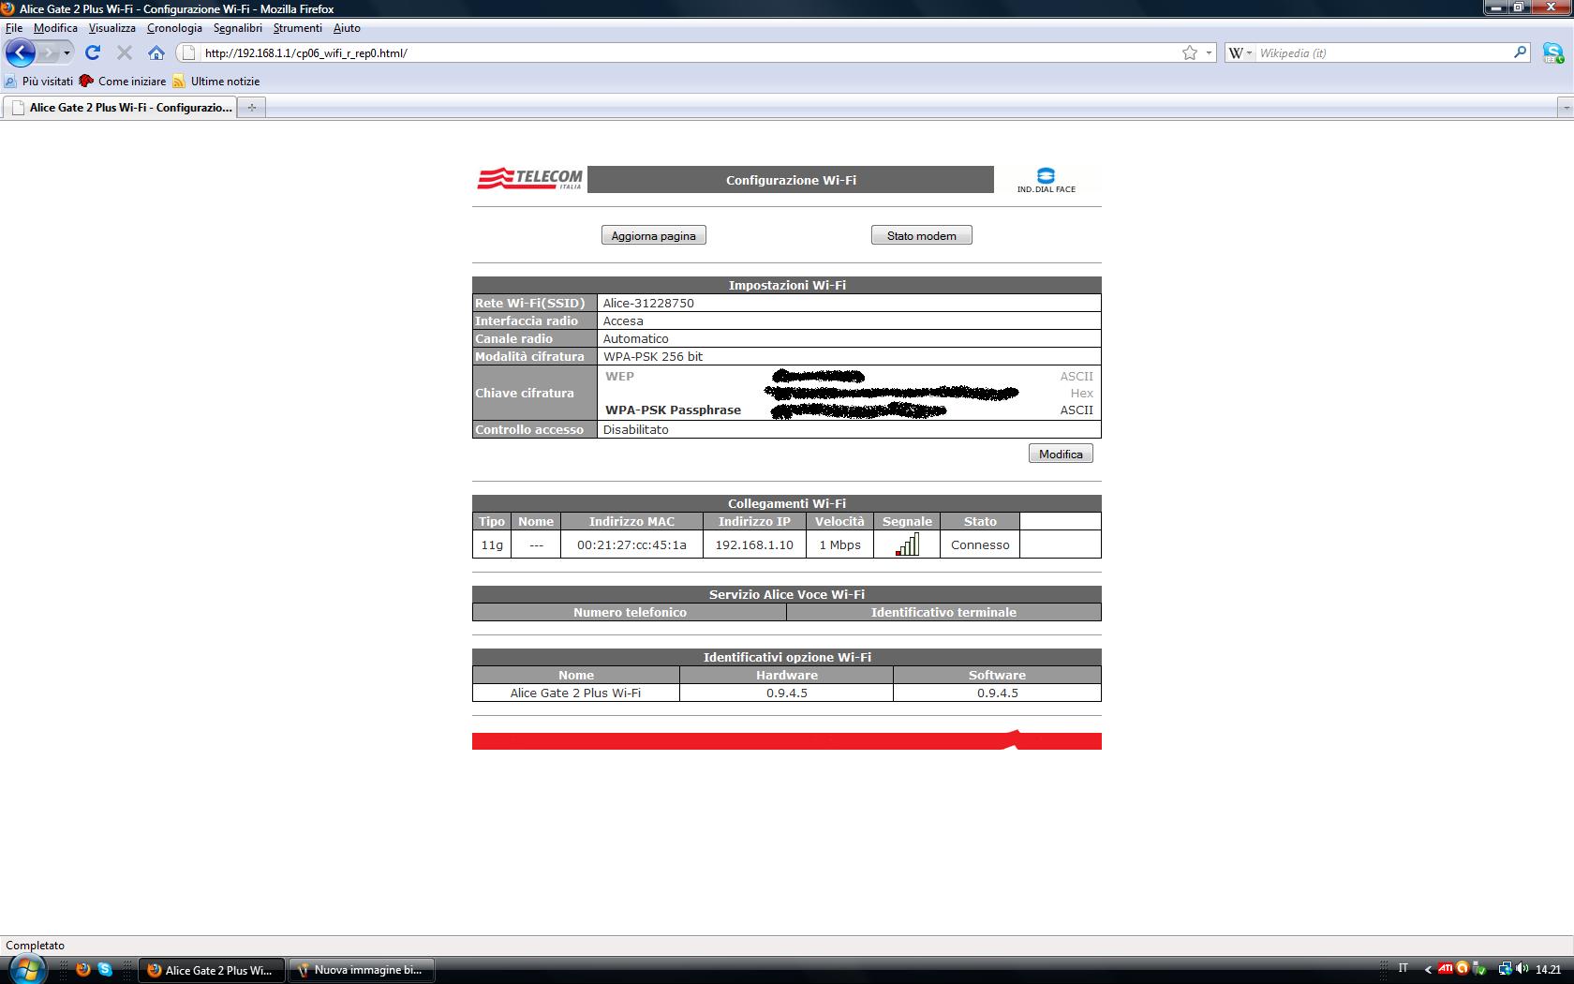This screenshot has width=1574, height=984.
Task: Go back with the browser Back arrow
Action: (21, 52)
